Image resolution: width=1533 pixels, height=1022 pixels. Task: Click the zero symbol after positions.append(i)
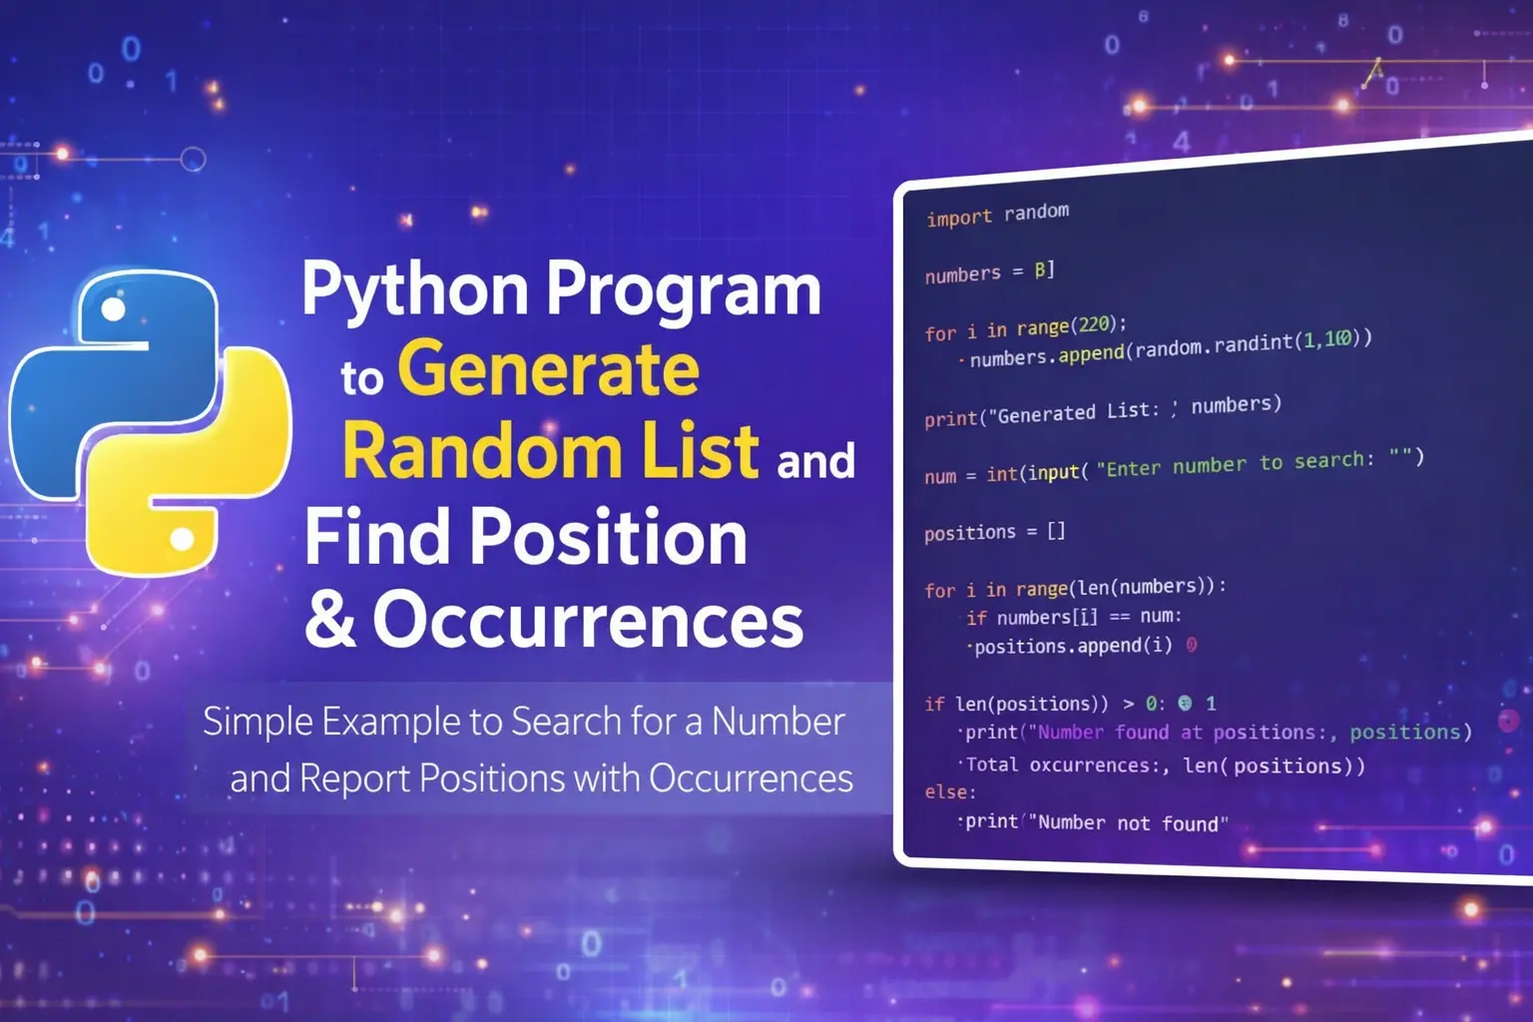(1190, 645)
